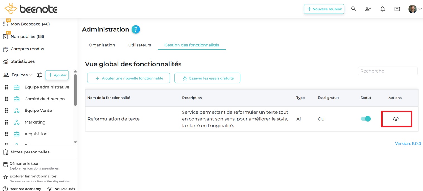Switch to the Organisation tab

coord(102,45)
